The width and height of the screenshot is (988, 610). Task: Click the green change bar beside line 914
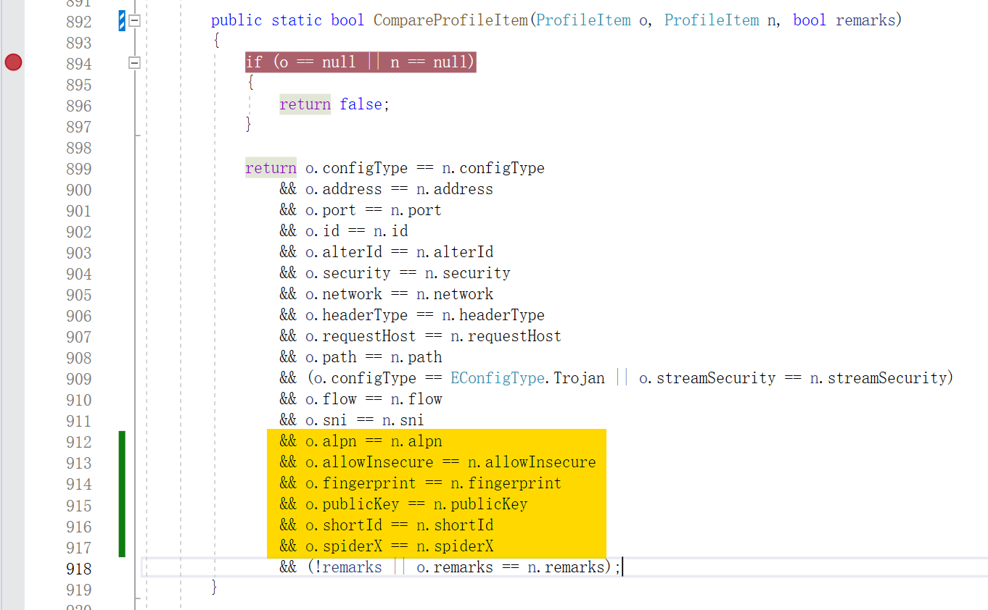tap(122, 484)
